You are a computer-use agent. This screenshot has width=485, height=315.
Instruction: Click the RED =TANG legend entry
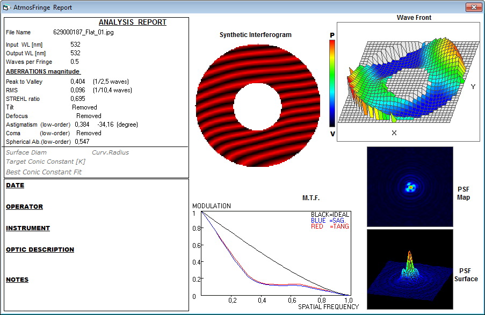point(330,226)
